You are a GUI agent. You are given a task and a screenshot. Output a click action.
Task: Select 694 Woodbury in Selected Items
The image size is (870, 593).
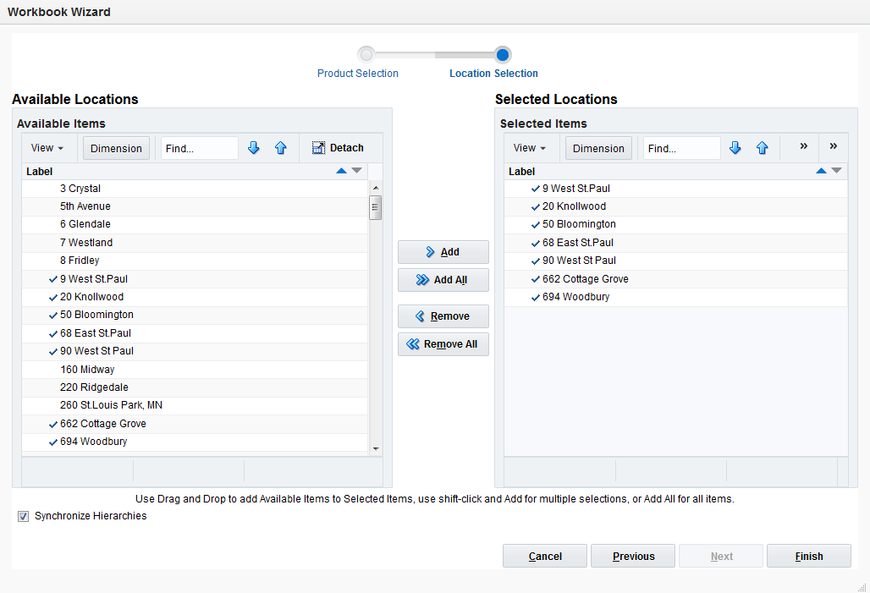(x=676, y=297)
